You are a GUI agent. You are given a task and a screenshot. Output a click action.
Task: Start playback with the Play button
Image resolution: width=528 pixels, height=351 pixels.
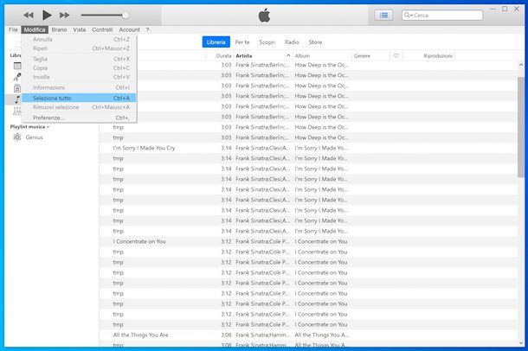point(47,16)
